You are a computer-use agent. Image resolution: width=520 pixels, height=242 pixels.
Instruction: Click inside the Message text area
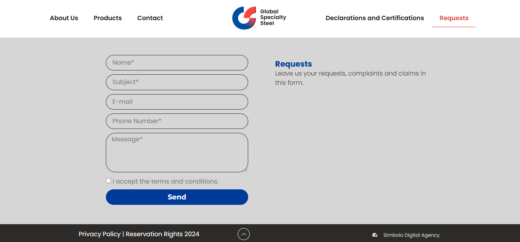point(177,153)
